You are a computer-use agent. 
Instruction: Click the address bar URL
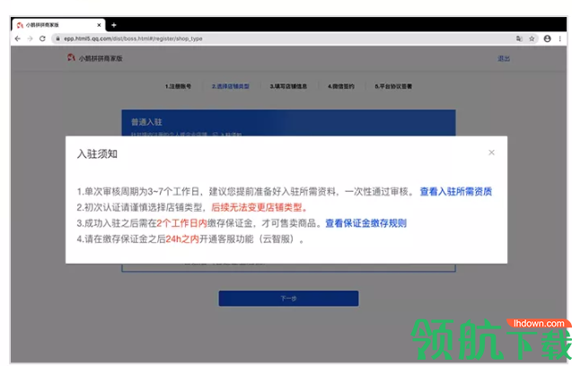click(133, 39)
